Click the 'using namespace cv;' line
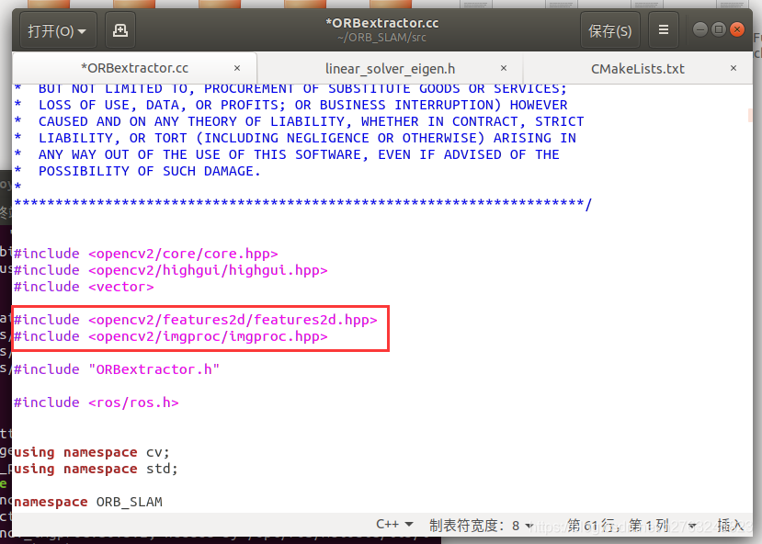The image size is (762, 544). (92, 452)
